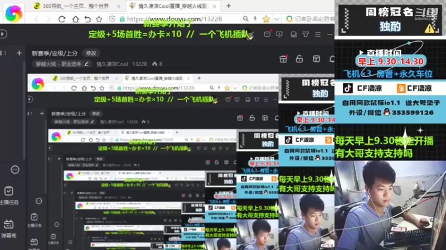The width and height of the screenshot is (446, 250).
Task: Click the screen monitor icon in the Douyu toolbar
Action: tap(279, 34)
